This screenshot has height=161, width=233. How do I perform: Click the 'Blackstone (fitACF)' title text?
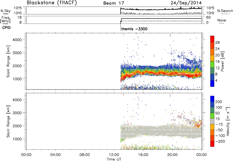pos(52,3)
